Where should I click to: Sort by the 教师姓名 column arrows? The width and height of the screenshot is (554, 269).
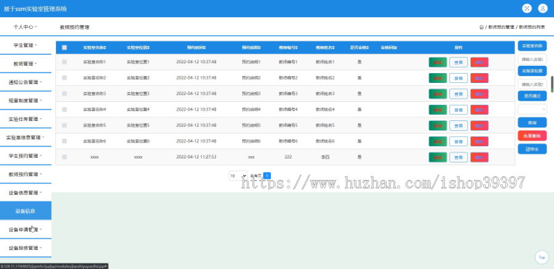pos(334,47)
